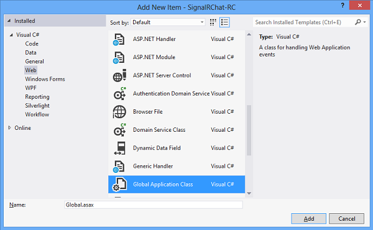
Task: Select the ASP.NET Handler text label
Action: 154,39
